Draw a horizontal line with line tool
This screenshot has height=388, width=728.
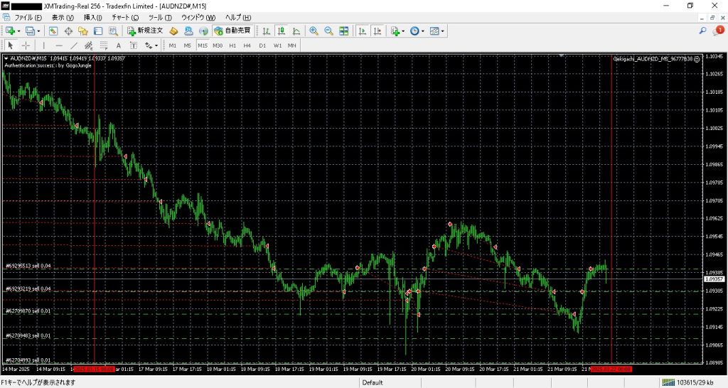point(59,45)
